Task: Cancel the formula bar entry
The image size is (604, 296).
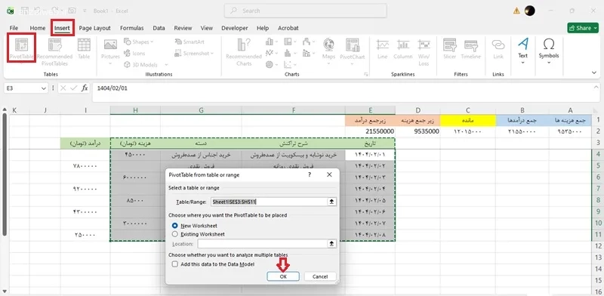Action: (63, 88)
